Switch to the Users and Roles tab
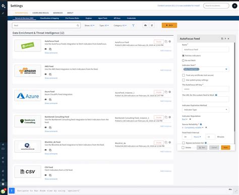The image size is (239, 195). [x=40, y=13]
